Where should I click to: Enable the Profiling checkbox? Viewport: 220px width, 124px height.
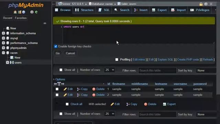(x=117, y=60)
